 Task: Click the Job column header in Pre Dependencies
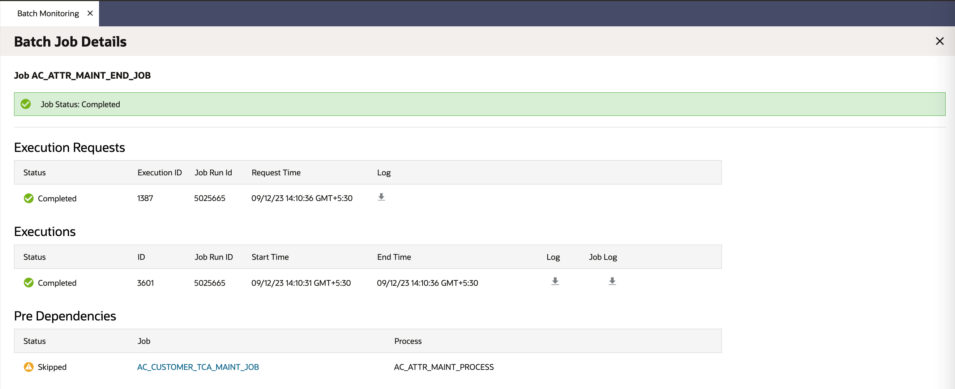pos(144,341)
